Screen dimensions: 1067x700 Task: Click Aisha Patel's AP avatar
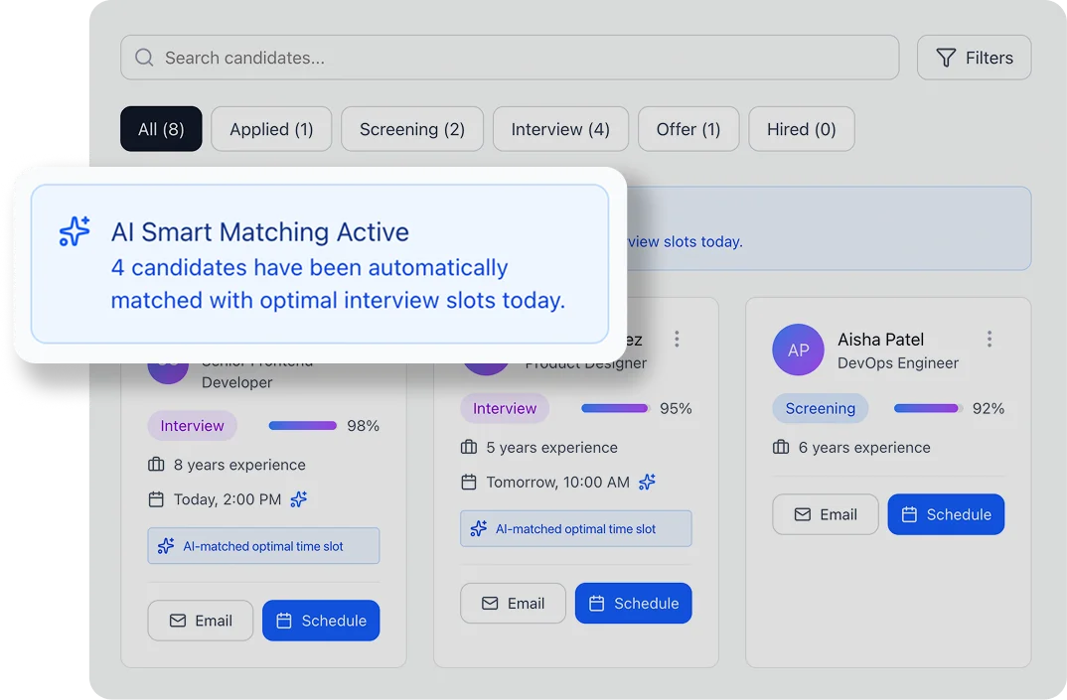pos(798,350)
